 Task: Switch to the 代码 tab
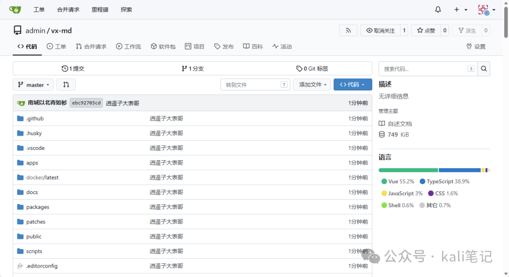(x=27, y=46)
